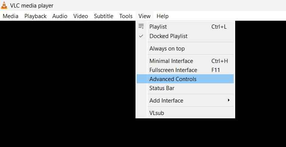Show the Status Bar
This screenshot has height=147, width=286.
(185, 88)
